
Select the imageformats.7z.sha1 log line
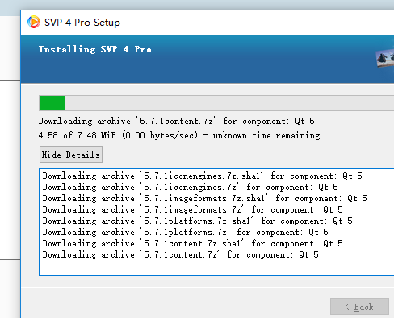click(205, 198)
